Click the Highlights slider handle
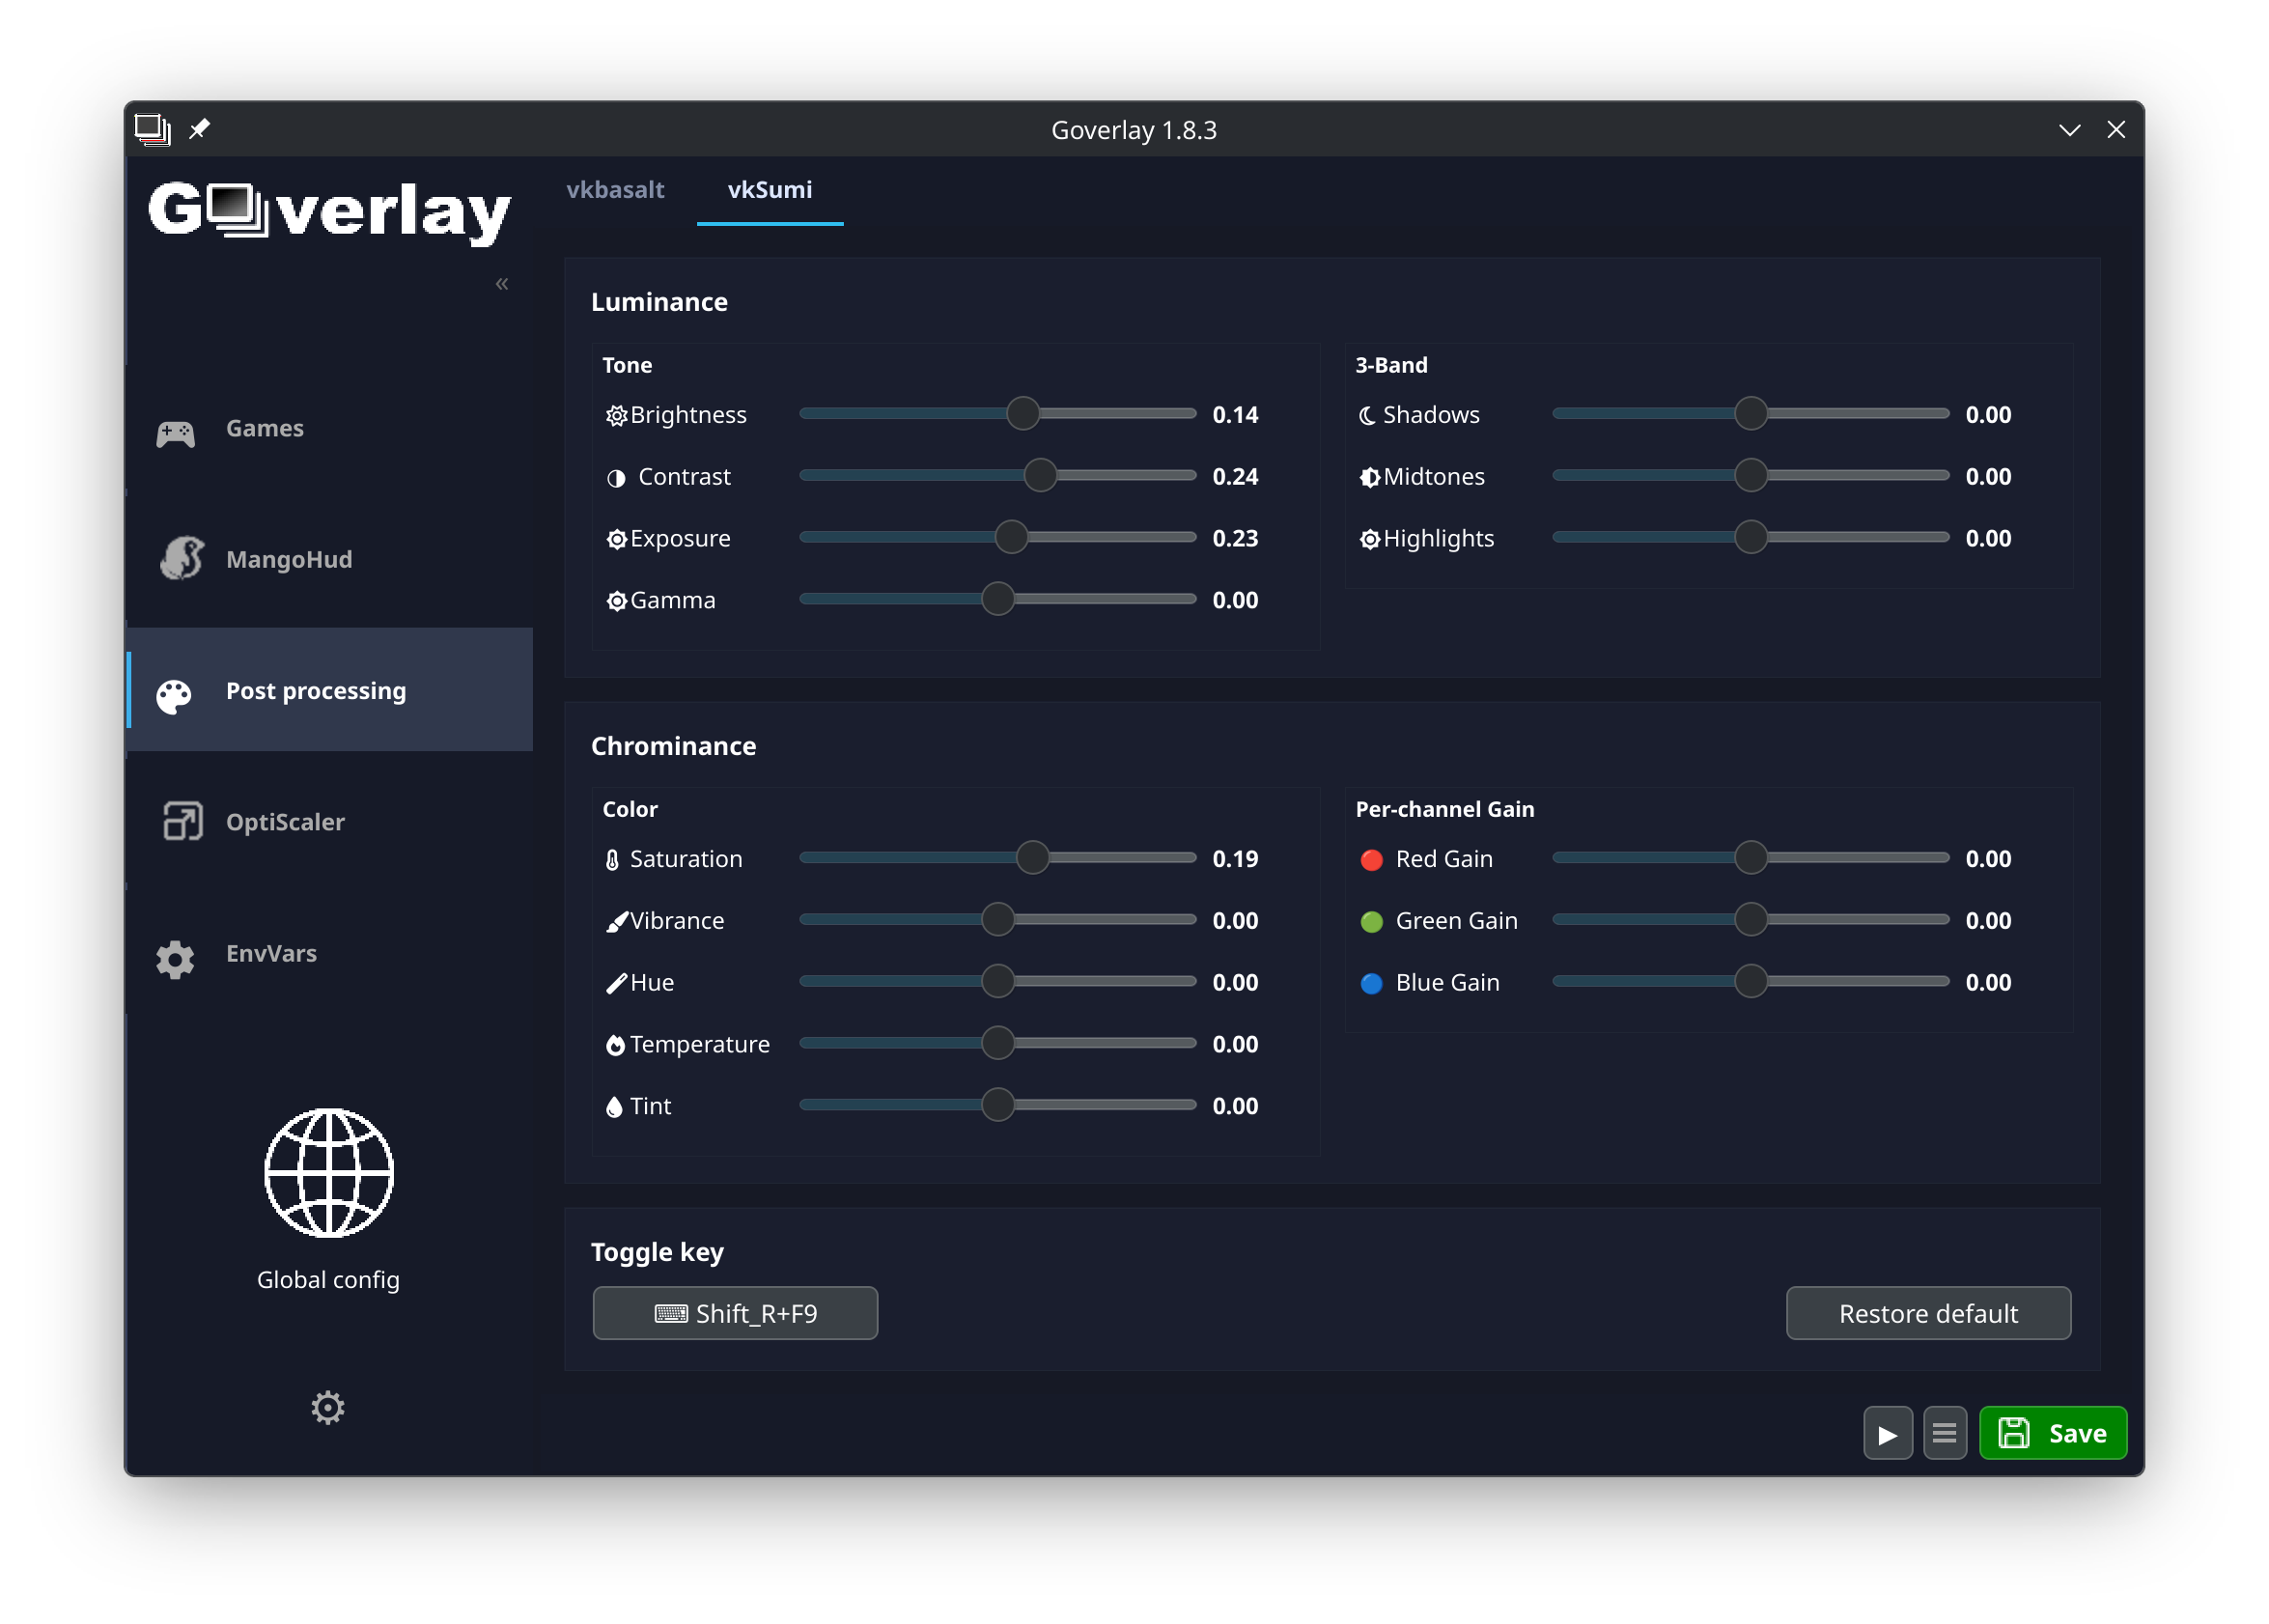The width and height of the screenshot is (2269, 1624). coord(1750,537)
